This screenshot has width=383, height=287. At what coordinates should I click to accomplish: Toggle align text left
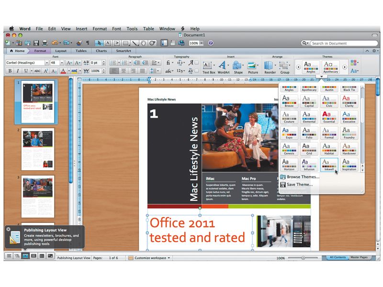(114, 71)
